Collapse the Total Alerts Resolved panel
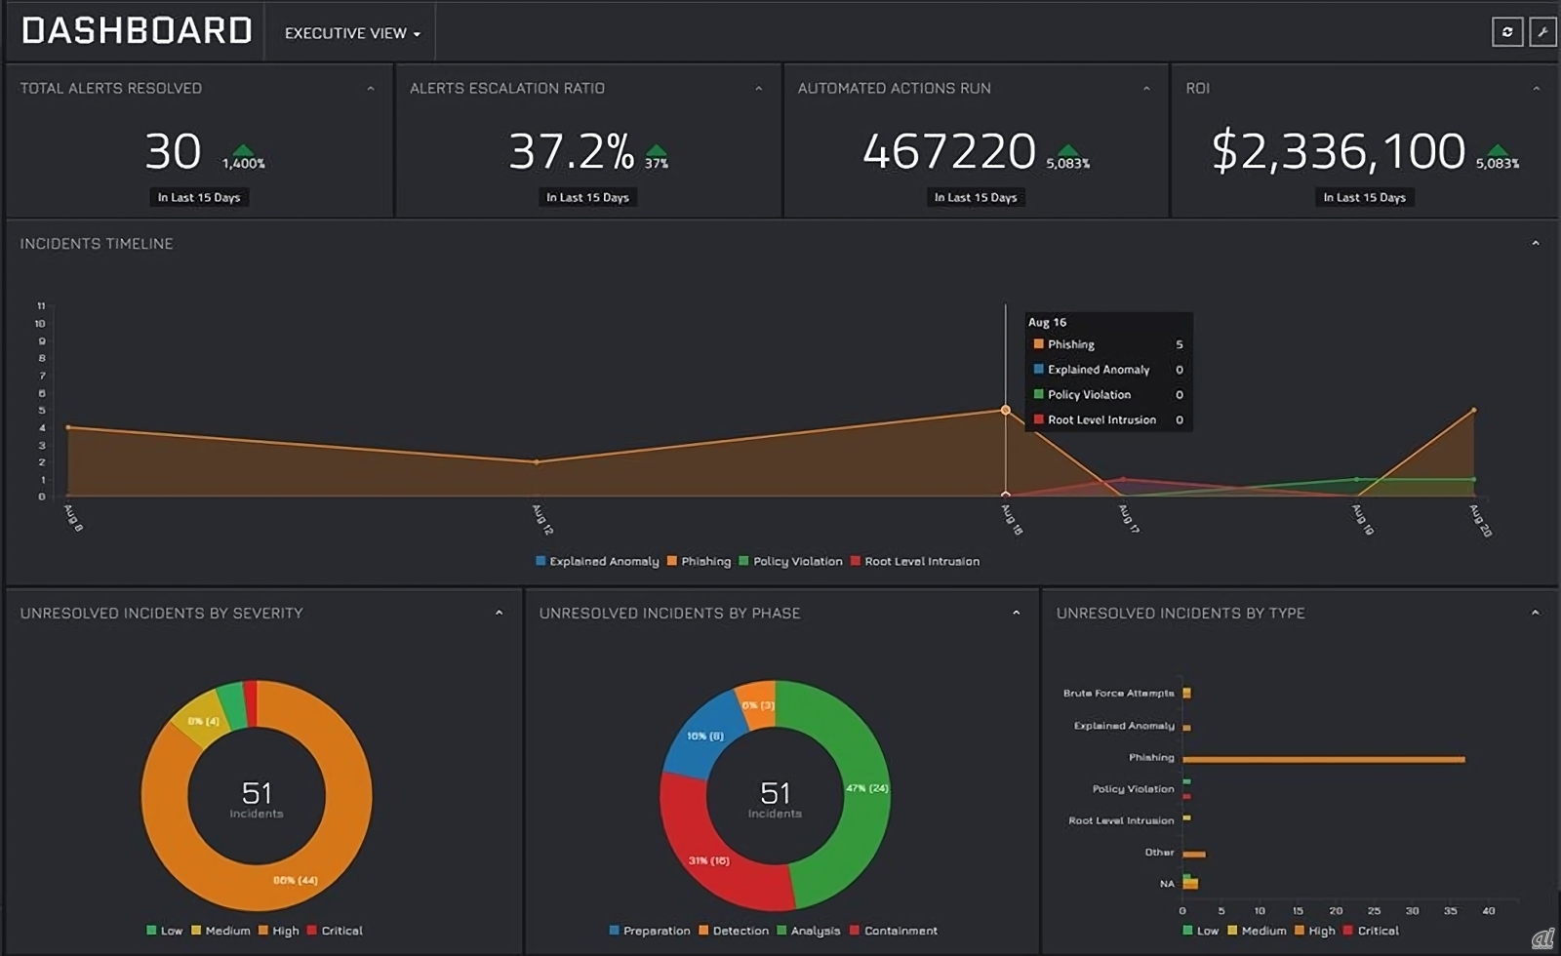This screenshot has height=956, width=1561. tap(371, 89)
